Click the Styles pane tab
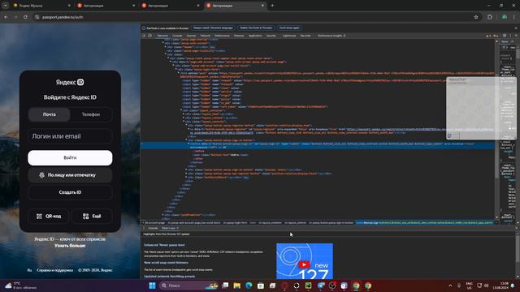Screen dimensions: 520x292 tap(505, 41)
